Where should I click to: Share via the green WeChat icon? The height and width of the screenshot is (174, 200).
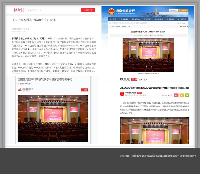click(x=187, y=95)
